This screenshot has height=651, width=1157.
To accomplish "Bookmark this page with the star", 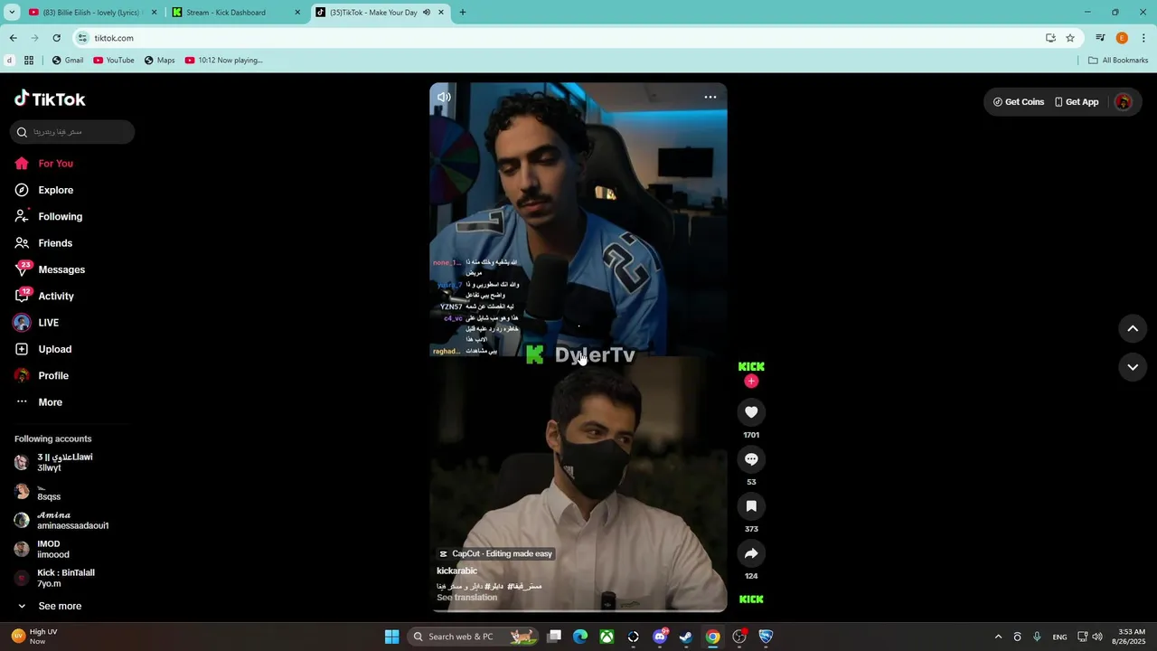I will coord(1070,38).
